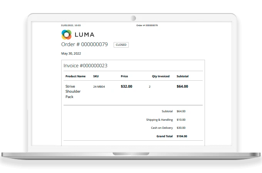
Task: Click the CLOSED status badge
Action: tap(121, 45)
